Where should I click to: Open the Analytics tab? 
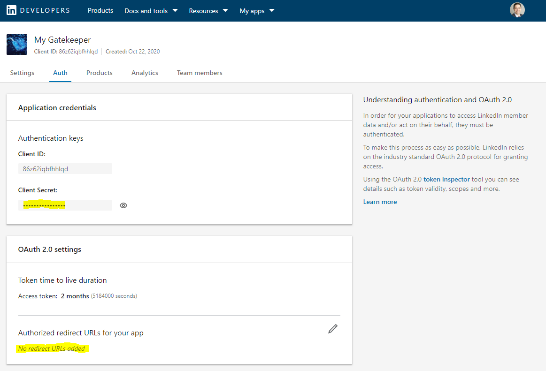tap(145, 73)
